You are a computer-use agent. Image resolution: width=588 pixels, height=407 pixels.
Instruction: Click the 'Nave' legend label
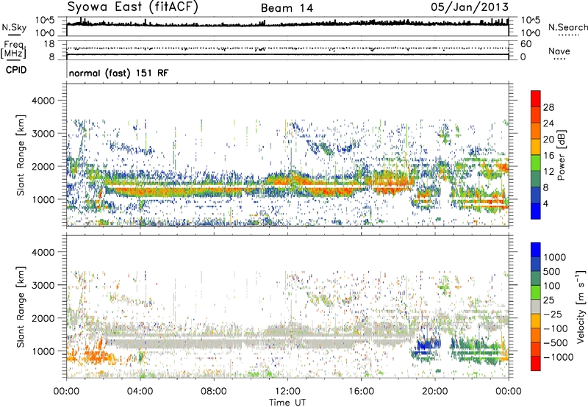[559, 51]
